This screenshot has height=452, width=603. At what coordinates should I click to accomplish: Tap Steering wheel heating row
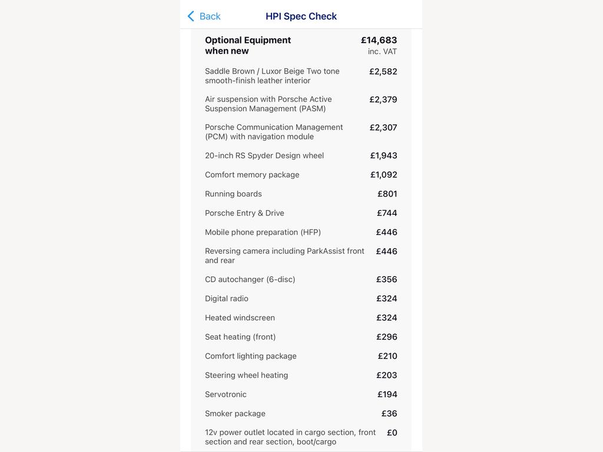point(301,375)
